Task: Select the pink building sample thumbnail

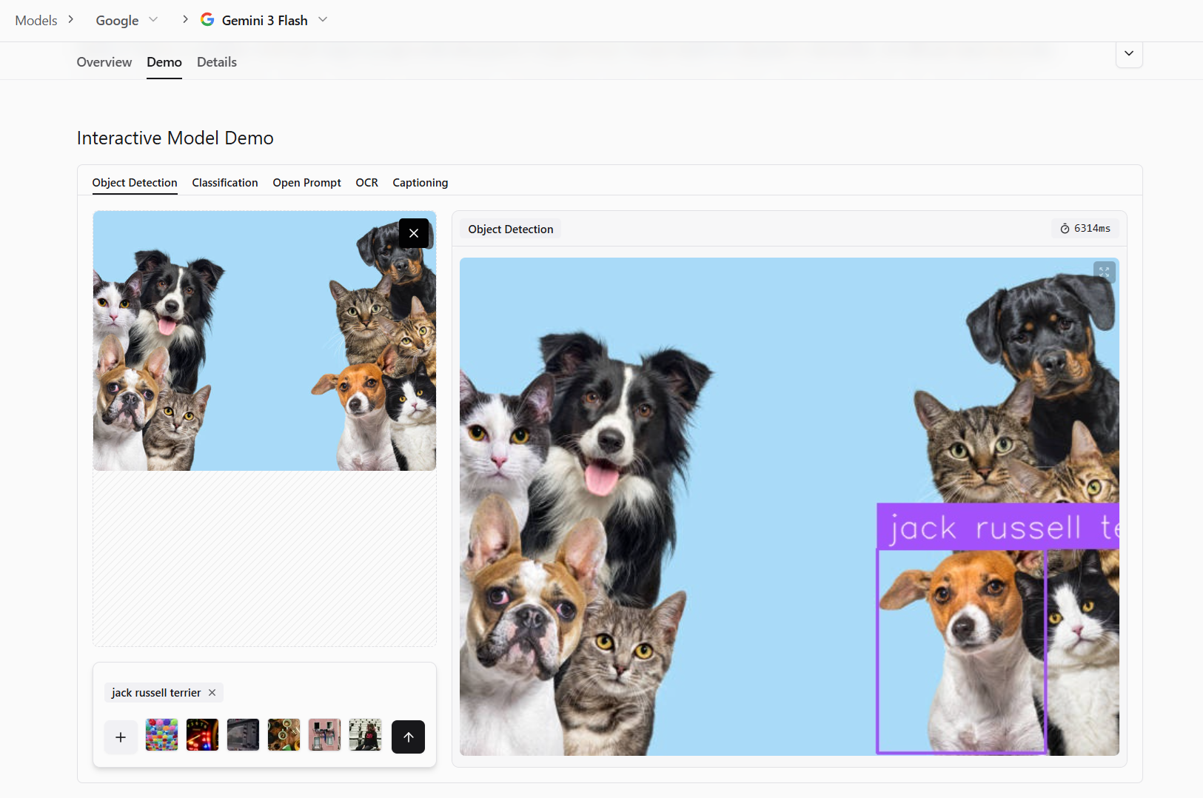Action: 324,735
